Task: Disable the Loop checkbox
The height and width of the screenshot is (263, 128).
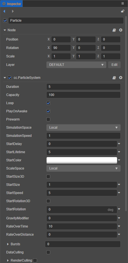Action: point(48,103)
